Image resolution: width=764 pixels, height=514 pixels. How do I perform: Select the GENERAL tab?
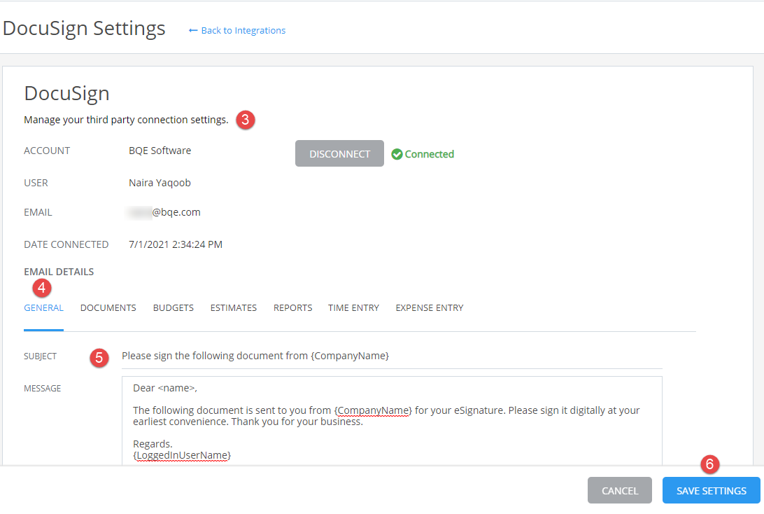43,307
